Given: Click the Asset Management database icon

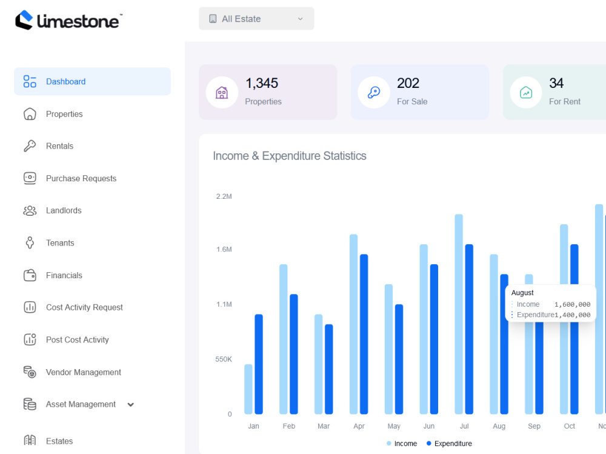Looking at the screenshot, I should pyautogui.click(x=30, y=404).
